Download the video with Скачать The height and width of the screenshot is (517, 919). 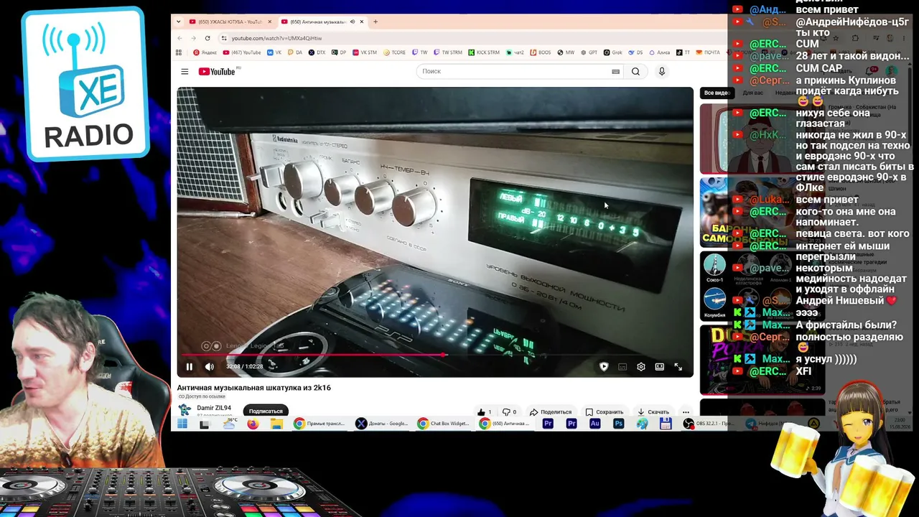tap(653, 412)
